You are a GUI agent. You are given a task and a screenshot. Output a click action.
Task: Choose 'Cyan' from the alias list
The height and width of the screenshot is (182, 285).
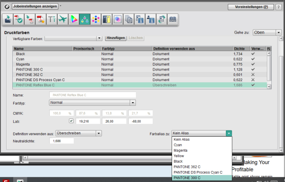coord(202,145)
